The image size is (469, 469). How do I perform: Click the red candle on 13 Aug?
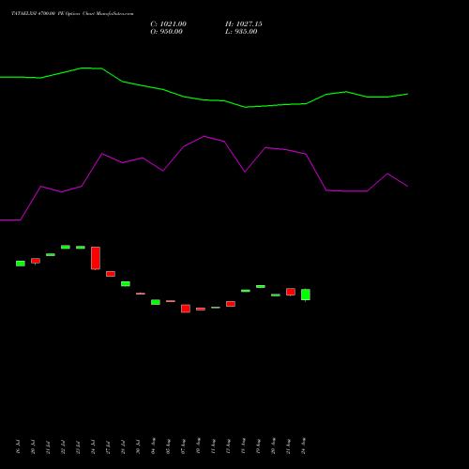click(231, 304)
